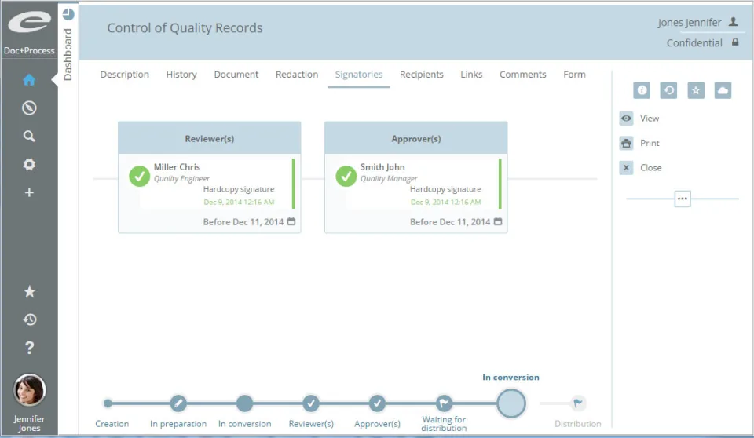Open the compass navigation icon in sidebar

[29, 108]
